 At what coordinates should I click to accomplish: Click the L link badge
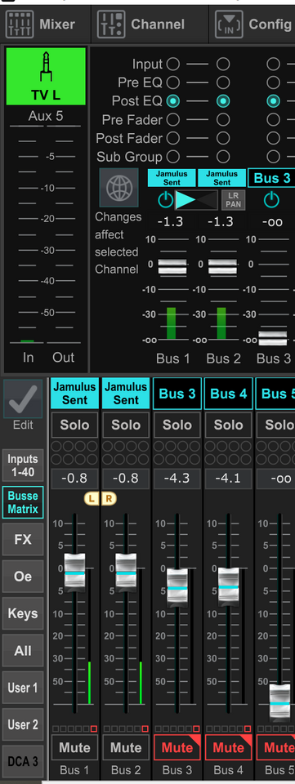92,498
